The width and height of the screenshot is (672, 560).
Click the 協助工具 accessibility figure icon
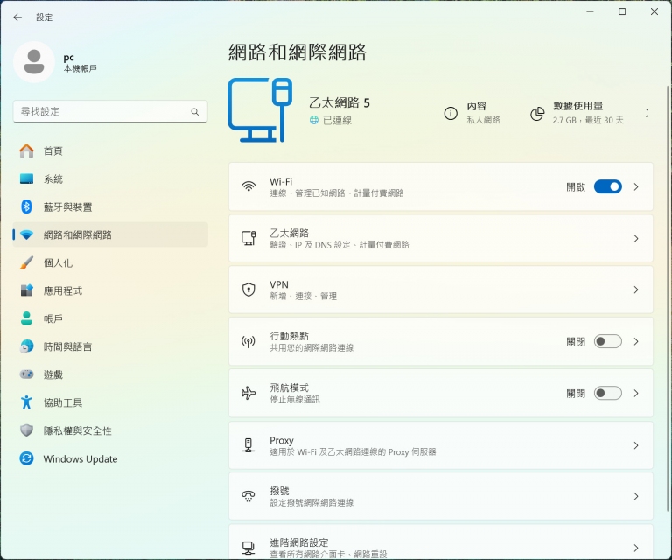coord(26,402)
